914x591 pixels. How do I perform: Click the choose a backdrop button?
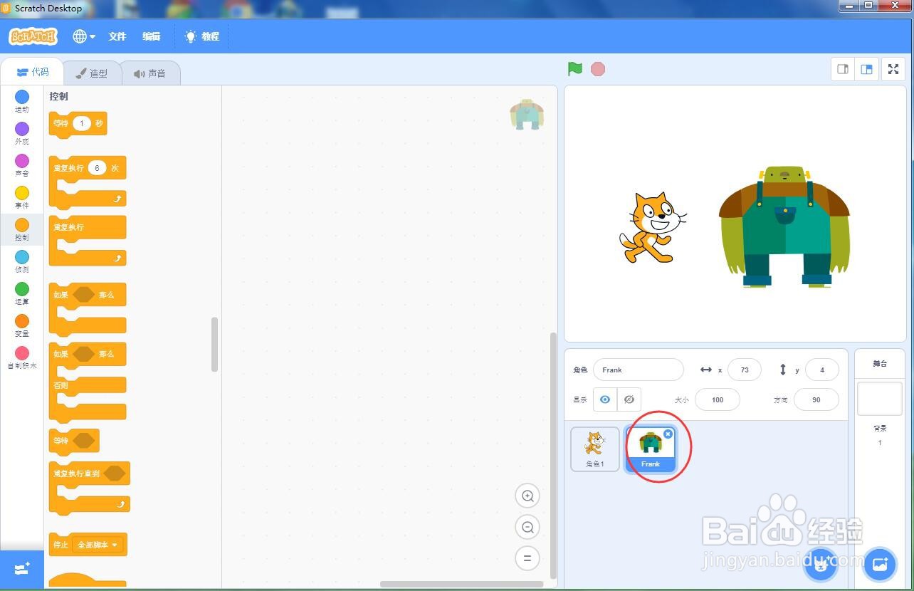pos(880,565)
